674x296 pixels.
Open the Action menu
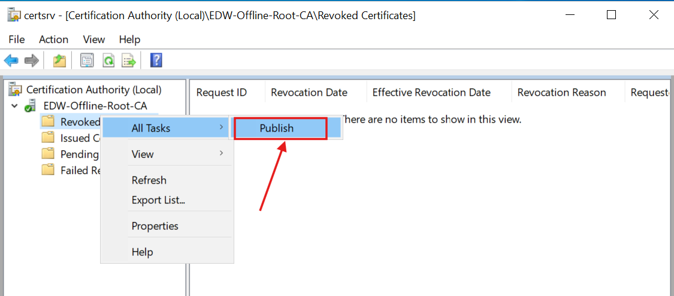[54, 39]
